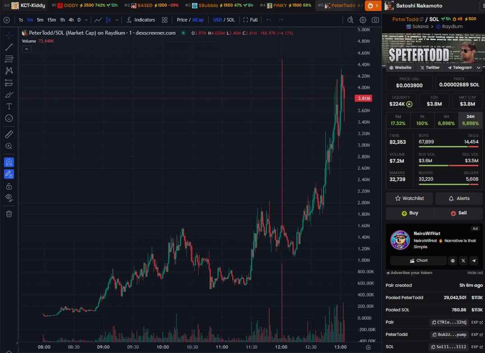Remove drawings with the trash icon

tap(9, 214)
